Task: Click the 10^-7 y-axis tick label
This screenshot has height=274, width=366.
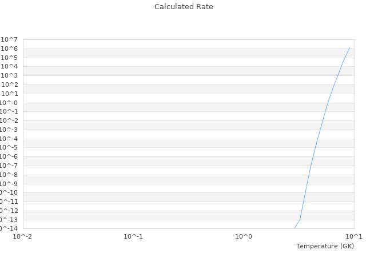Action: tap(9, 166)
